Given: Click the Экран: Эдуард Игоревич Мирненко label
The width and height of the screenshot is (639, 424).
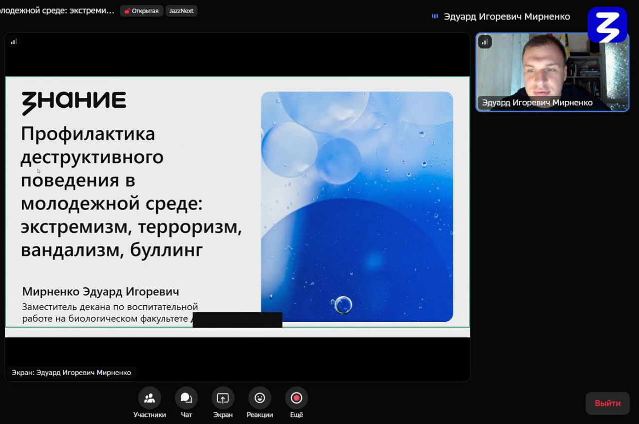Looking at the screenshot, I should (71, 373).
